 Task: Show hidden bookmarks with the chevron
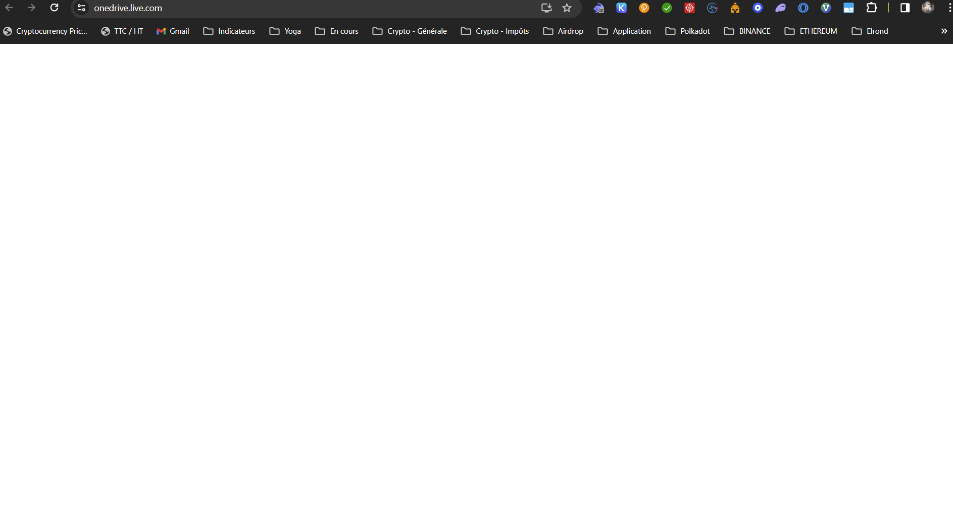coord(943,31)
